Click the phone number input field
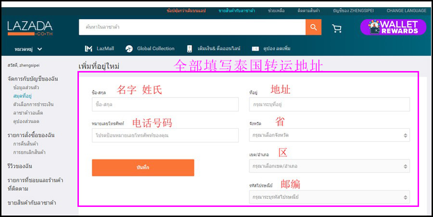Screen dimensions: 433x217 165,135
